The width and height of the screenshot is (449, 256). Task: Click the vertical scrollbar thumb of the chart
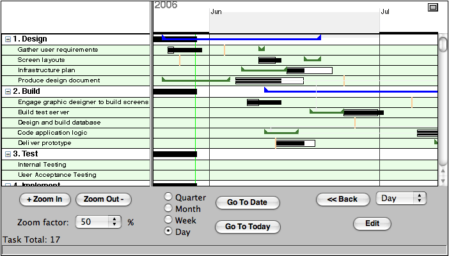click(x=443, y=43)
